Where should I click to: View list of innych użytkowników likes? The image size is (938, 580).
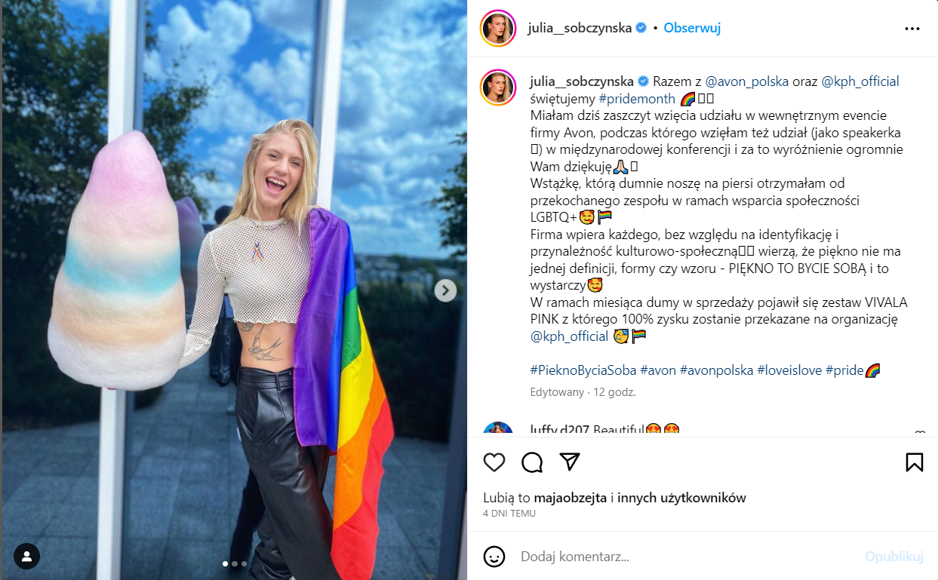point(683,498)
